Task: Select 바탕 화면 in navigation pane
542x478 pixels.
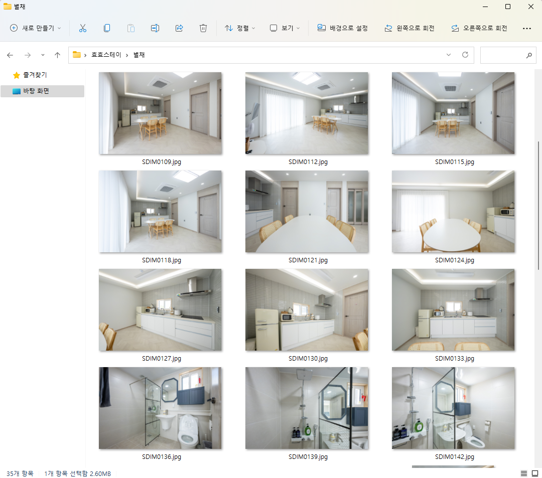Action: 43,91
